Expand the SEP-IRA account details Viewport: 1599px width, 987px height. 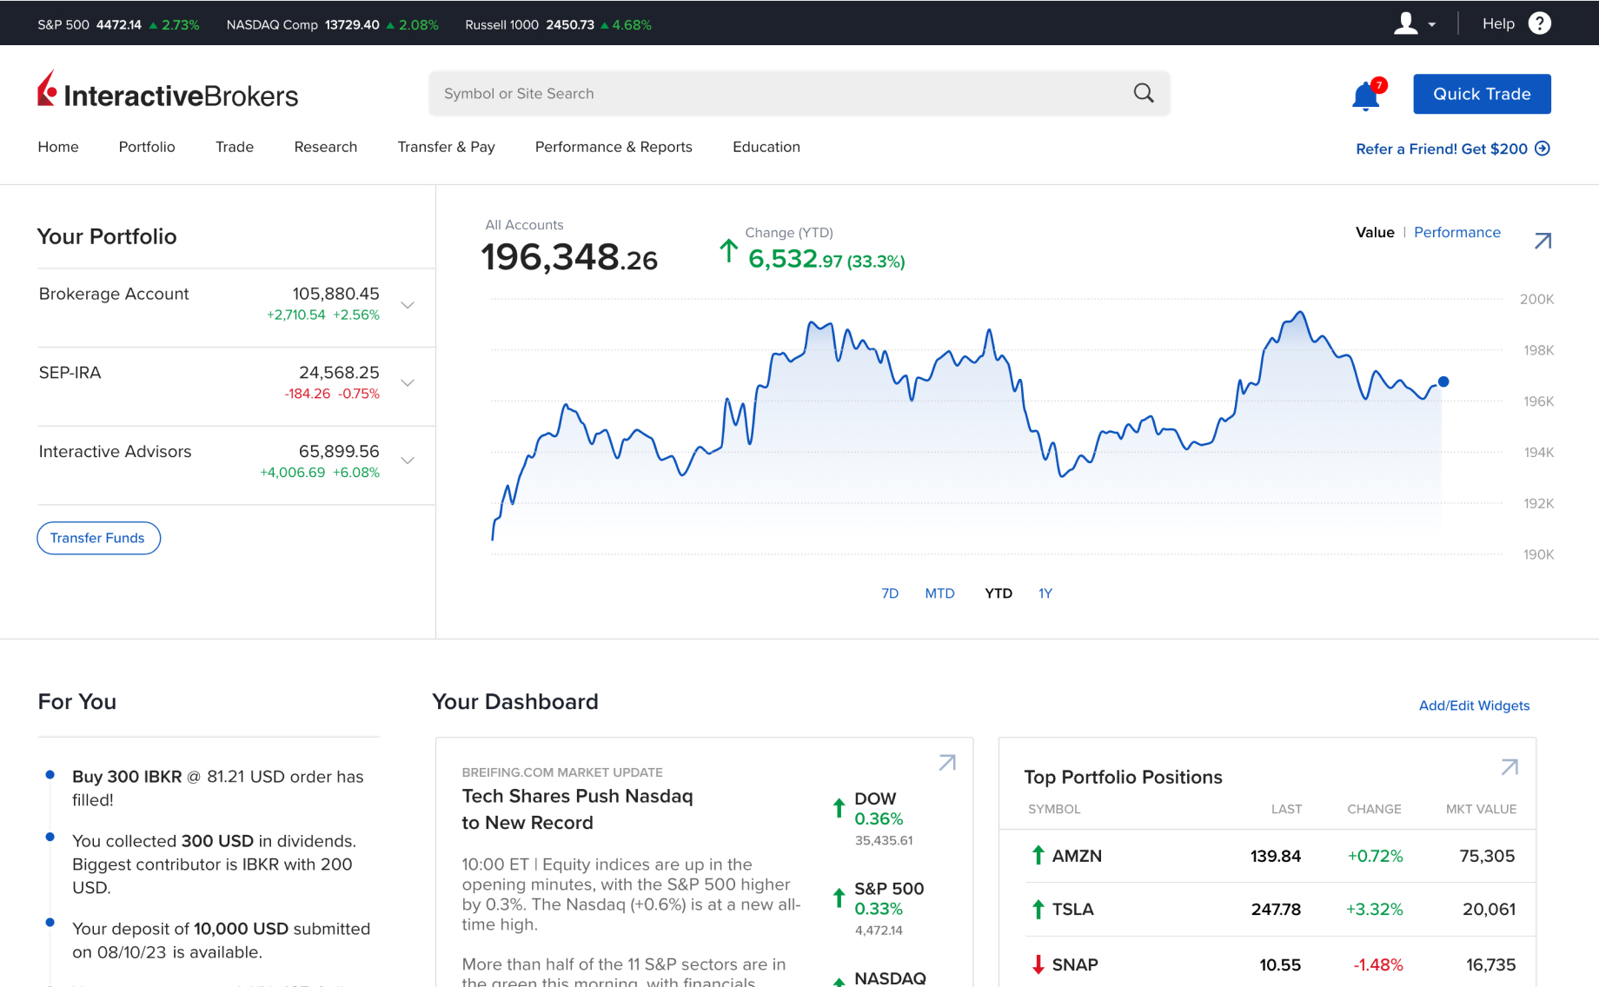pos(407,382)
